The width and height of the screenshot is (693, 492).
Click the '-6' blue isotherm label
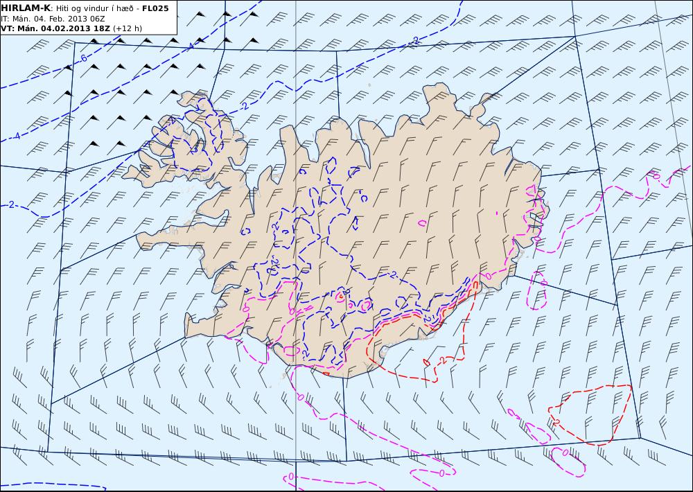(82, 58)
